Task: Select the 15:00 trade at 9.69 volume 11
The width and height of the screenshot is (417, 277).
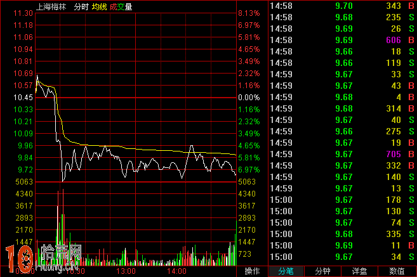Action: [342, 246]
